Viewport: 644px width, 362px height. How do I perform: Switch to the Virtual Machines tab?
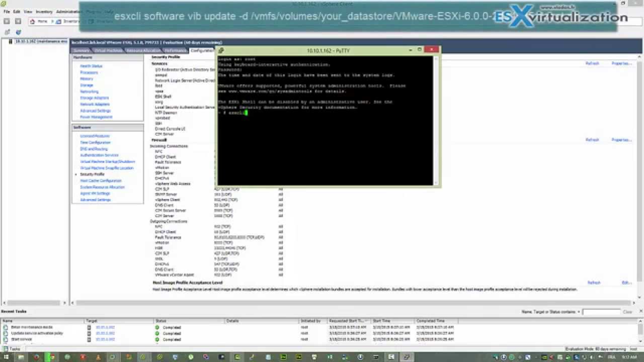point(108,51)
